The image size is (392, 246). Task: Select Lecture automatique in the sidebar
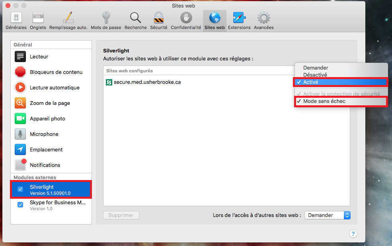pyautogui.click(x=55, y=87)
